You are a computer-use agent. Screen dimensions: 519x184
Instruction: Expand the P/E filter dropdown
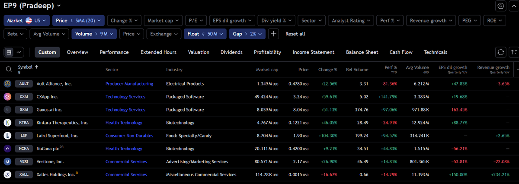coord(195,20)
